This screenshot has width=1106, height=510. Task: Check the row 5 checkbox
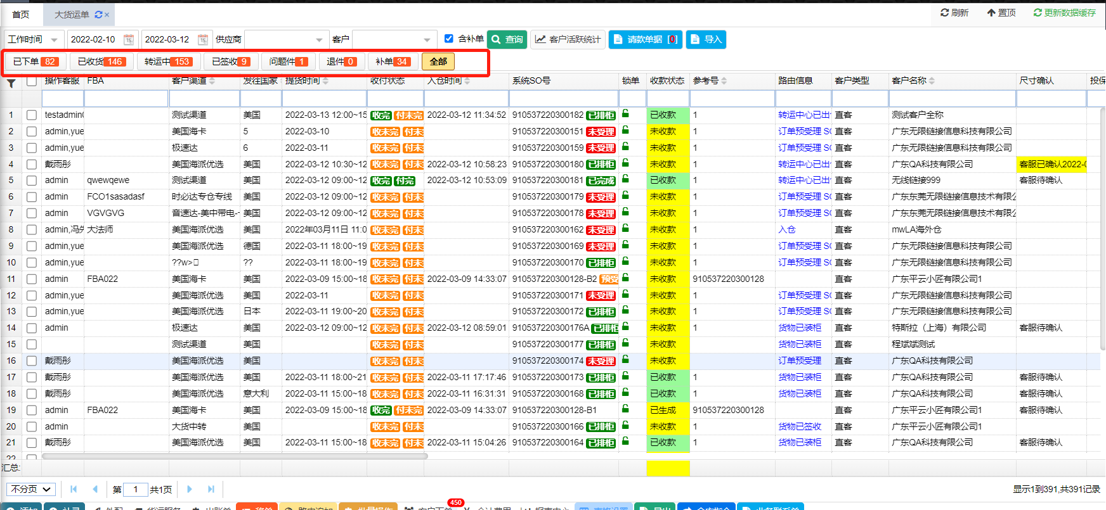pyautogui.click(x=32, y=181)
